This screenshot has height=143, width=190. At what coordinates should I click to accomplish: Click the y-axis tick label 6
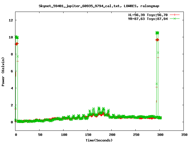point(12,71)
